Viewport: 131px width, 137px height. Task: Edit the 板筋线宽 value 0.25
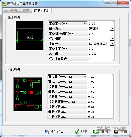click(100, 107)
